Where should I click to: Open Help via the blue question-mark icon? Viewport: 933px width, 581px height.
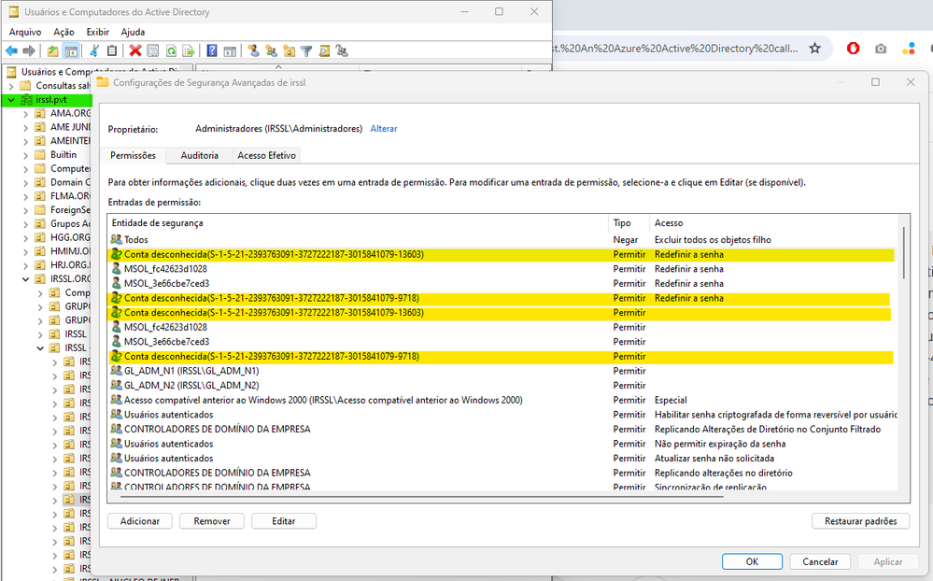click(212, 51)
